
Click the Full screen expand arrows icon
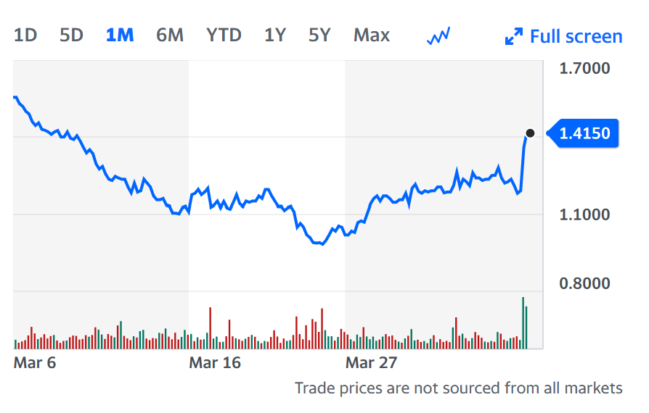[514, 36]
